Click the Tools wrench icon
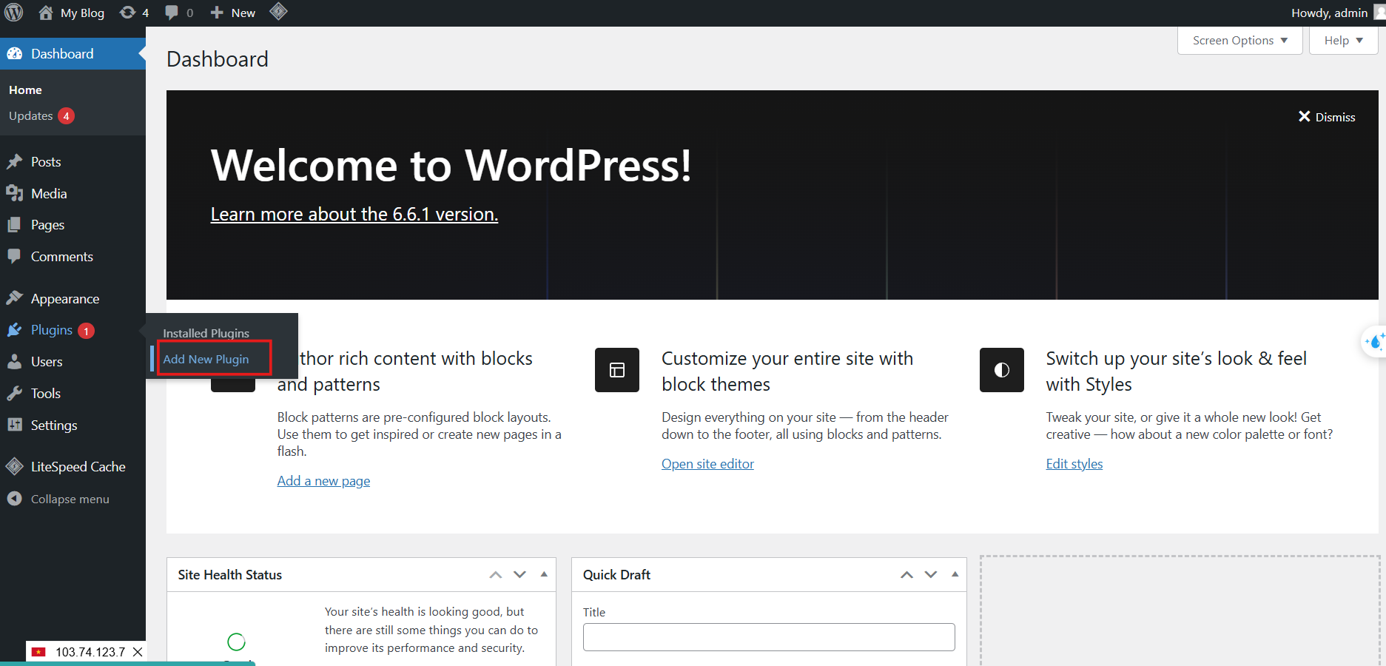Image resolution: width=1386 pixels, height=666 pixels. [15, 393]
